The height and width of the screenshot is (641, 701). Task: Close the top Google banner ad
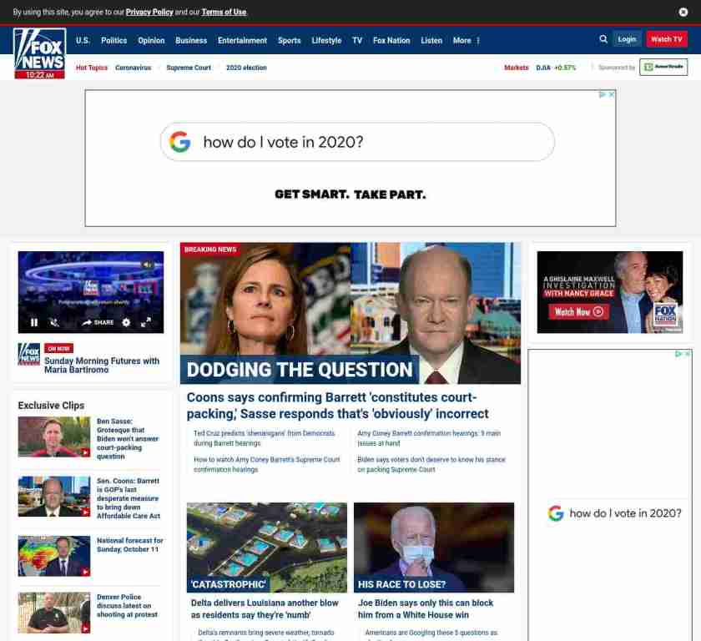(612, 95)
